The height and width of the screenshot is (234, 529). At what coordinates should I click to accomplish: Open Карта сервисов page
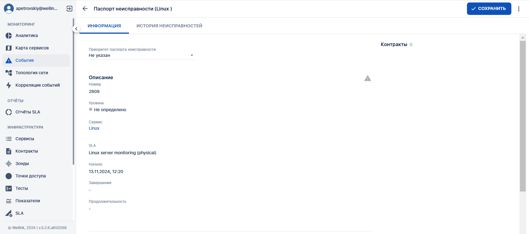[x=36, y=48]
